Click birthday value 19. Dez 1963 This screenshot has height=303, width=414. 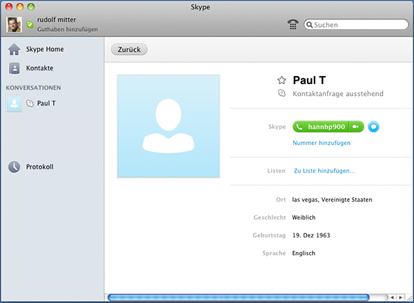click(311, 235)
